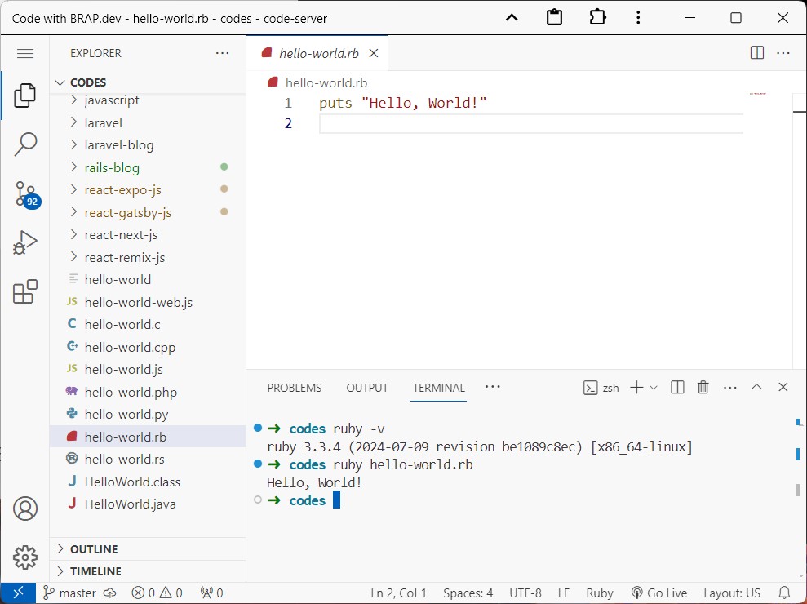The width and height of the screenshot is (807, 604).
Task: Switch to the PROBLEMS tab
Action: point(295,388)
